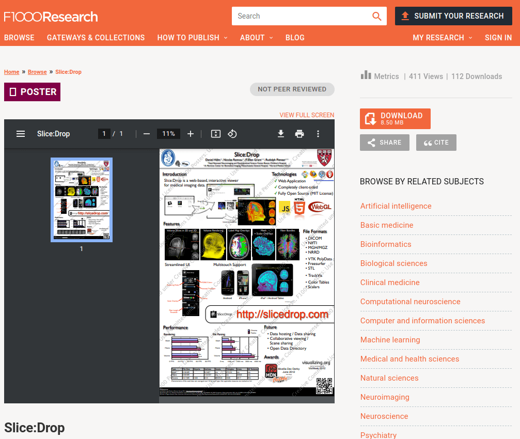Screen dimensions: 520x439
Task: Click the 112 Downloads text
Action: click(477, 76)
